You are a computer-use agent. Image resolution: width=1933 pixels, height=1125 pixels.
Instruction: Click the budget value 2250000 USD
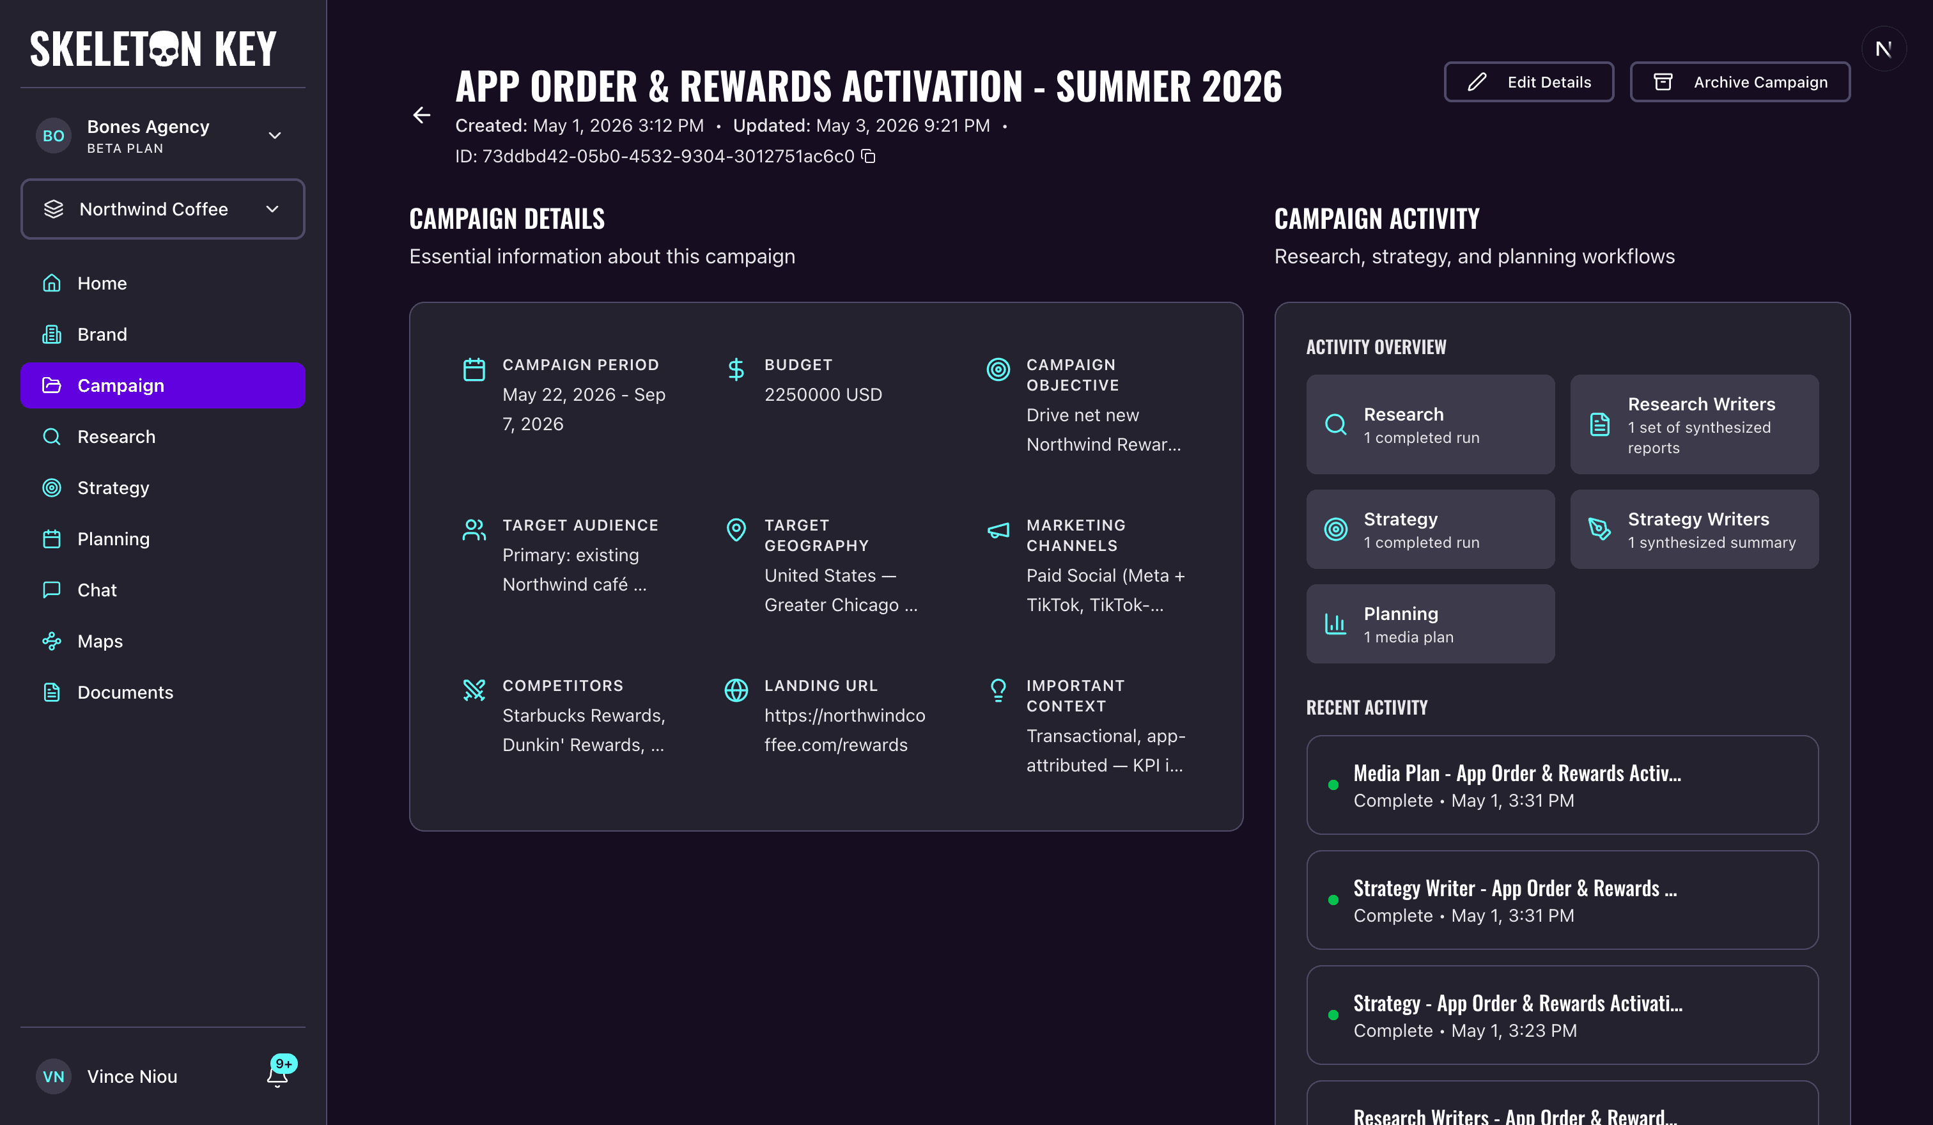(823, 395)
